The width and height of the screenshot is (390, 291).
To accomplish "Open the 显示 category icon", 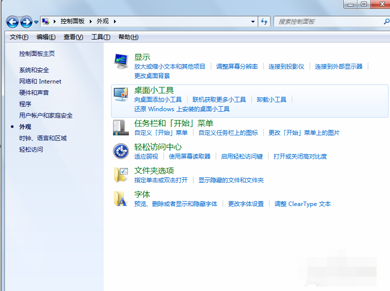I will point(121,61).
